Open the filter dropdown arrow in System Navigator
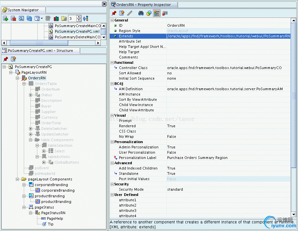Viewport: 298px width, 231px height. point(41,19)
